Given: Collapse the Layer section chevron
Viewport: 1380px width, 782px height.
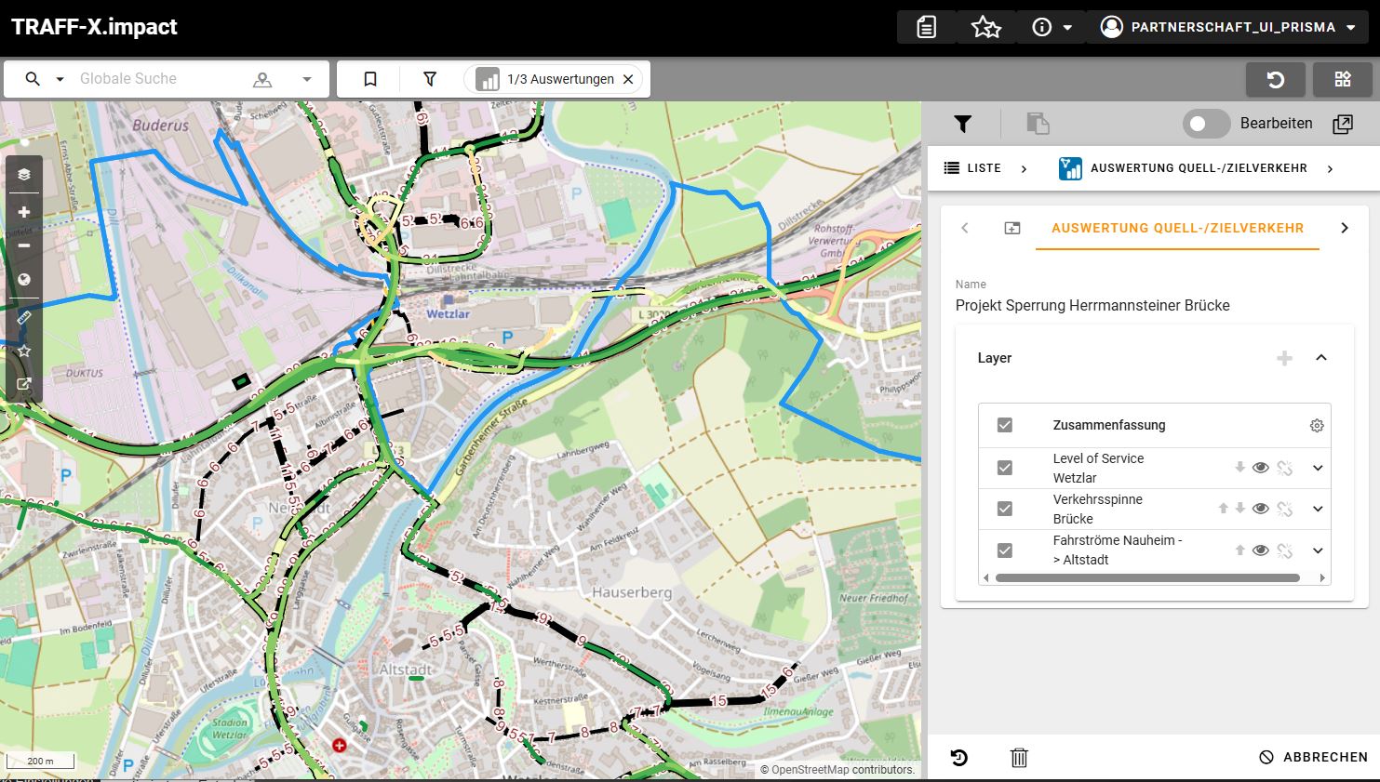Looking at the screenshot, I should tap(1321, 358).
